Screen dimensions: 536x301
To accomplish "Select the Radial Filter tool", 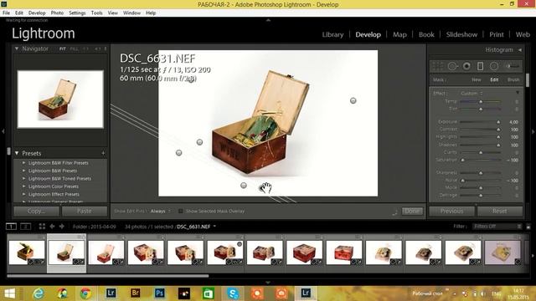I will (494, 66).
